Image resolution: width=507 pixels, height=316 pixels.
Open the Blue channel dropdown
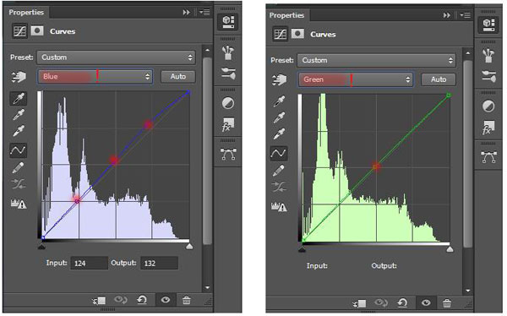point(95,77)
